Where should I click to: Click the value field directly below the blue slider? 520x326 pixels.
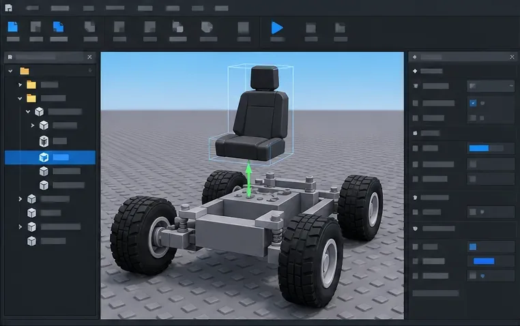click(491, 164)
